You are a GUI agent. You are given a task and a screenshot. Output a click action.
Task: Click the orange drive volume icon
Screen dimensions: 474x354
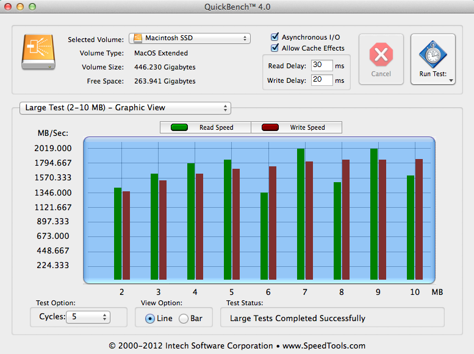coord(38,52)
